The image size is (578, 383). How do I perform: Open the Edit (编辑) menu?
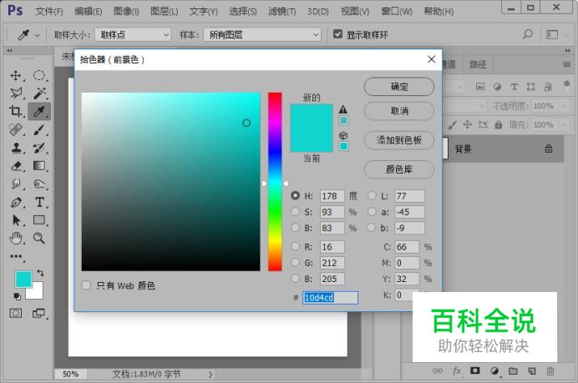point(88,12)
